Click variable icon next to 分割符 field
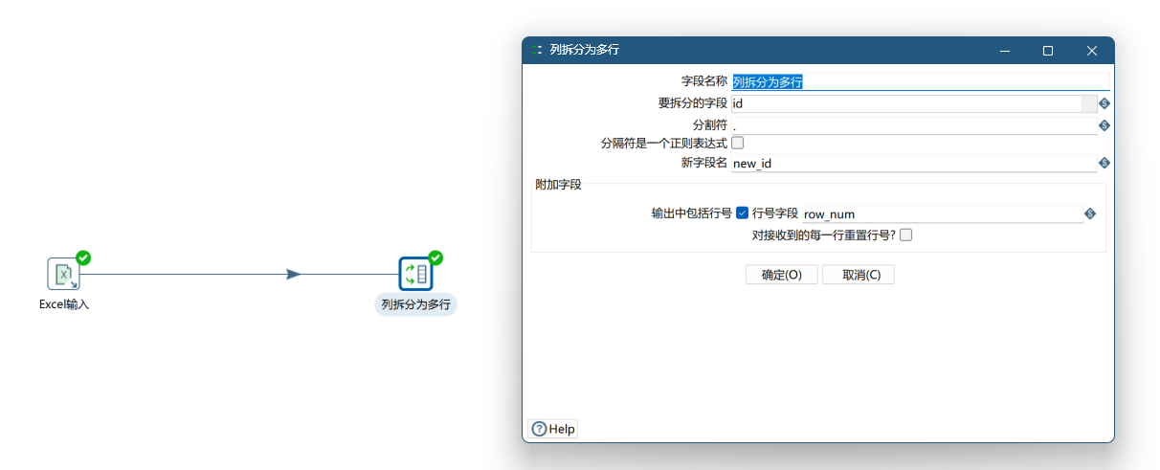 [1104, 125]
